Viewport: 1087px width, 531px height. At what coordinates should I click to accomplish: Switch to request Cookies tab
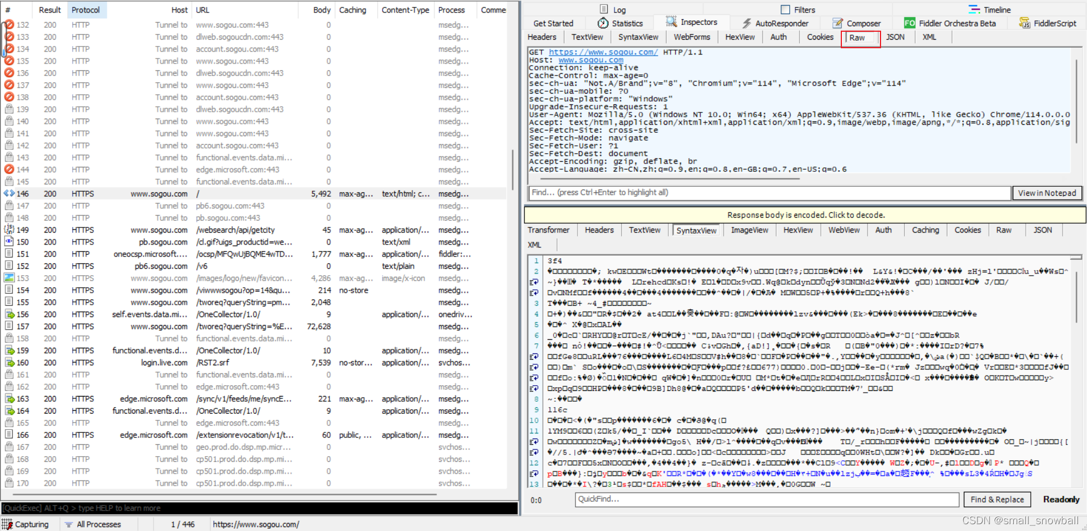820,37
